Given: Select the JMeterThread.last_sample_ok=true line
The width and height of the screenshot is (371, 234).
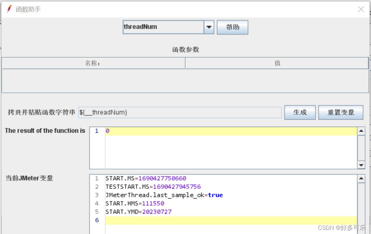Looking at the screenshot, I should [164, 195].
